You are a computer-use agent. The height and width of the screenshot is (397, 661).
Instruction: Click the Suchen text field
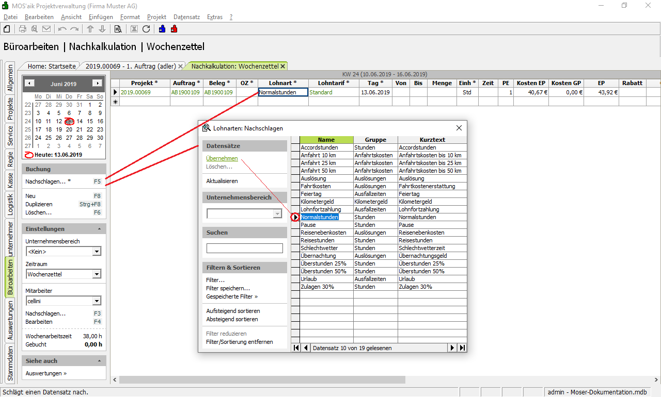click(x=245, y=249)
